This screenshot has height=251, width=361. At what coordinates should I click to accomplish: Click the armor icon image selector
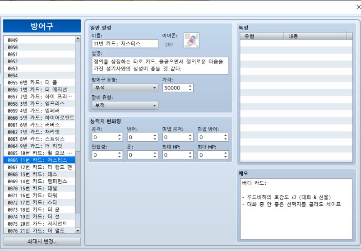[191, 40]
